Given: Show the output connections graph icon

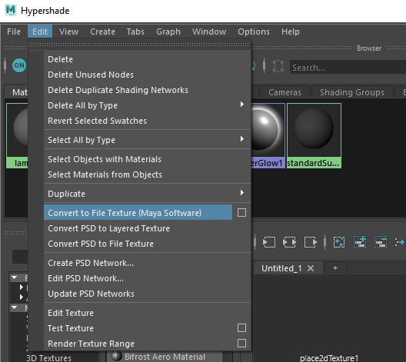Looking at the screenshot, I should click(x=311, y=242).
